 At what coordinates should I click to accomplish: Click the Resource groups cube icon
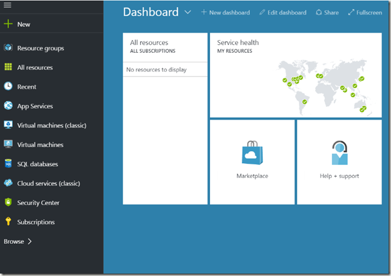8,47
